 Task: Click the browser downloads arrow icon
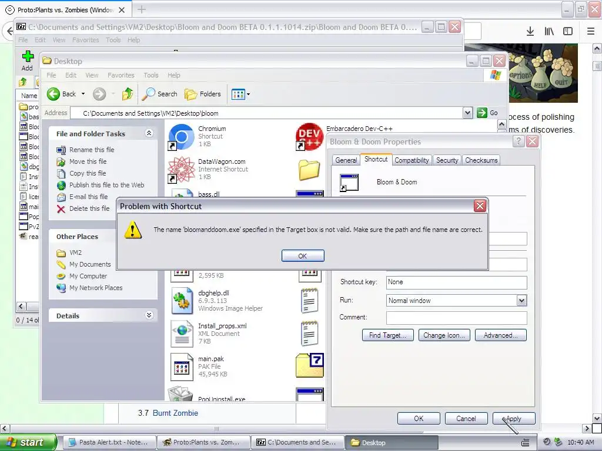click(530, 31)
